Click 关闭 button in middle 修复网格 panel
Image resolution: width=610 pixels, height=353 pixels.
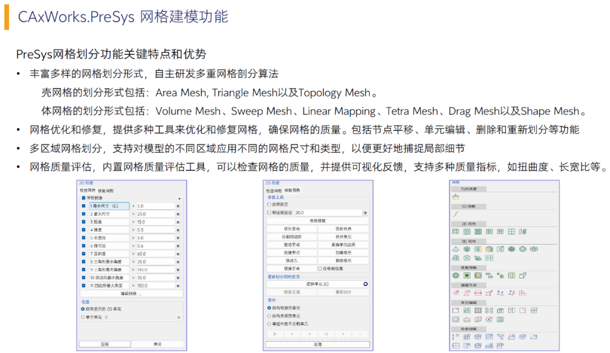pyautogui.click(x=318, y=345)
